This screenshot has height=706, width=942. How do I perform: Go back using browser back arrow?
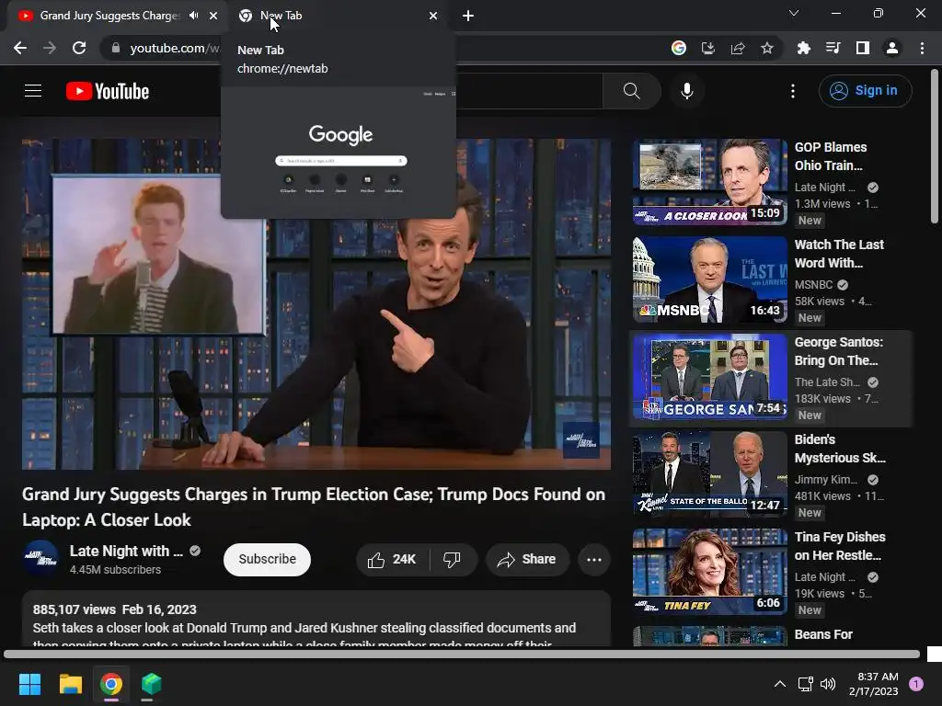(x=20, y=48)
